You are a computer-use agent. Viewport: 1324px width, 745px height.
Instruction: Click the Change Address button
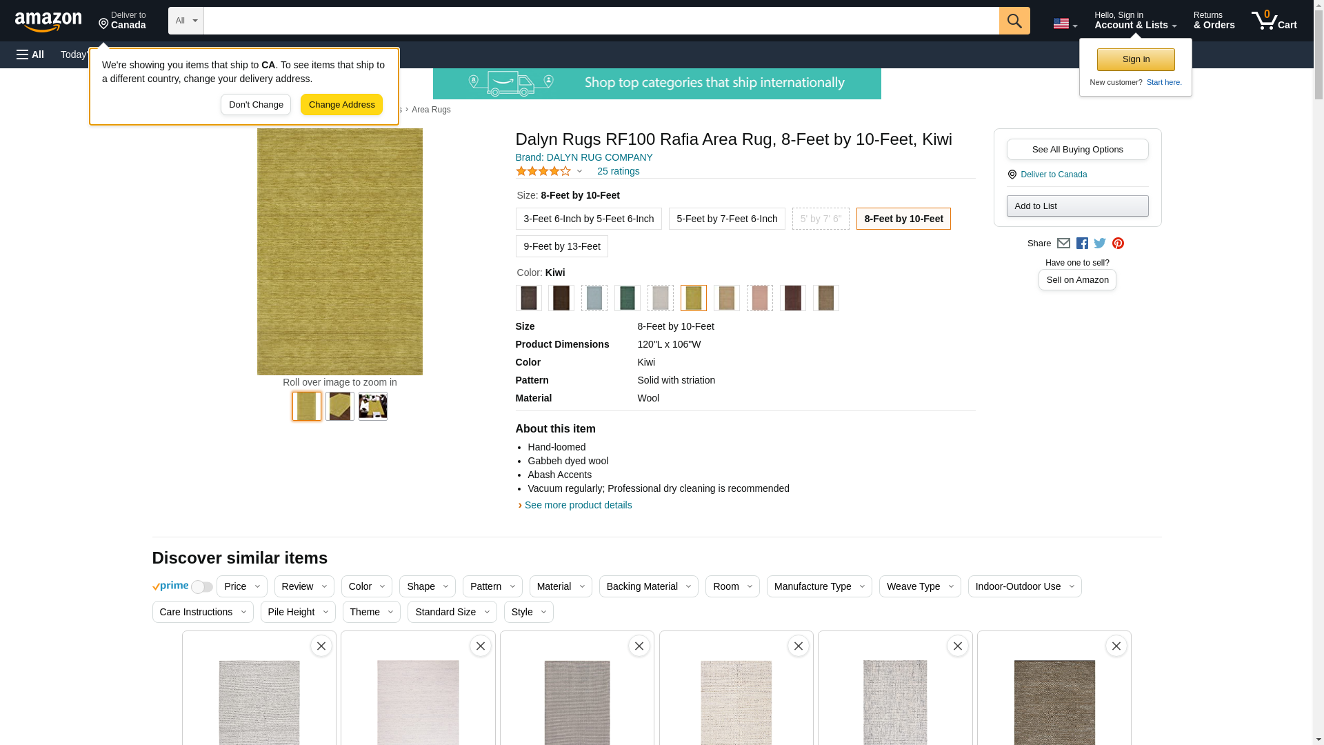pyautogui.click(x=341, y=105)
